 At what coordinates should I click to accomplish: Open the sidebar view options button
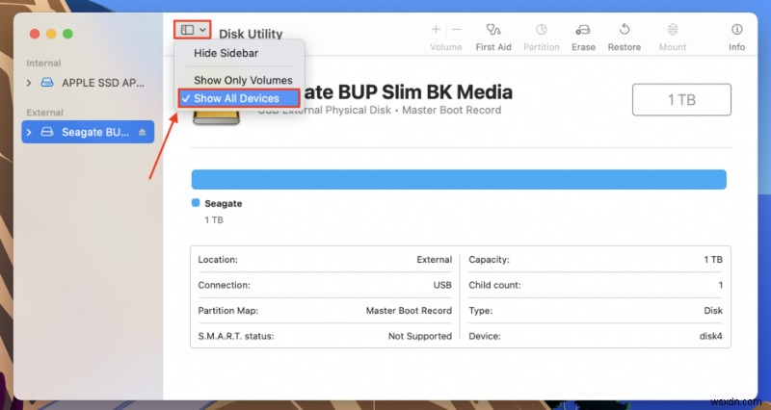click(192, 30)
